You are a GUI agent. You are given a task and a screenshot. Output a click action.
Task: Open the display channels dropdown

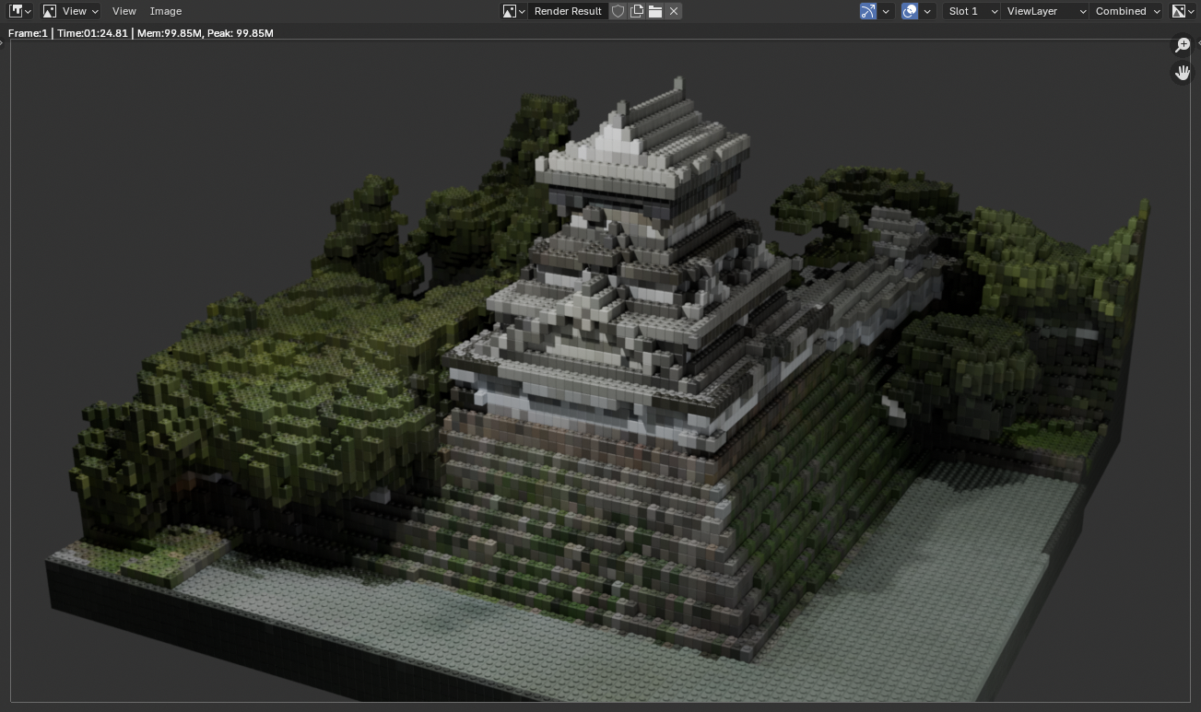tap(1183, 11)
